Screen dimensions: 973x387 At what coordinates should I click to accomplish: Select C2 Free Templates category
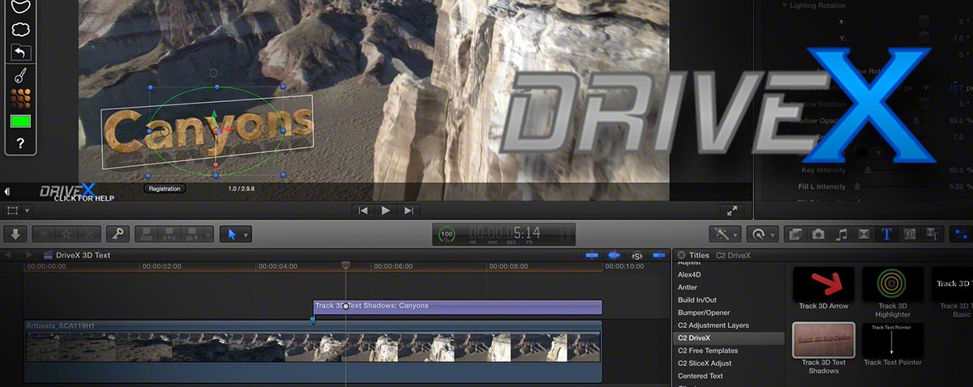[x=708, y=351]
